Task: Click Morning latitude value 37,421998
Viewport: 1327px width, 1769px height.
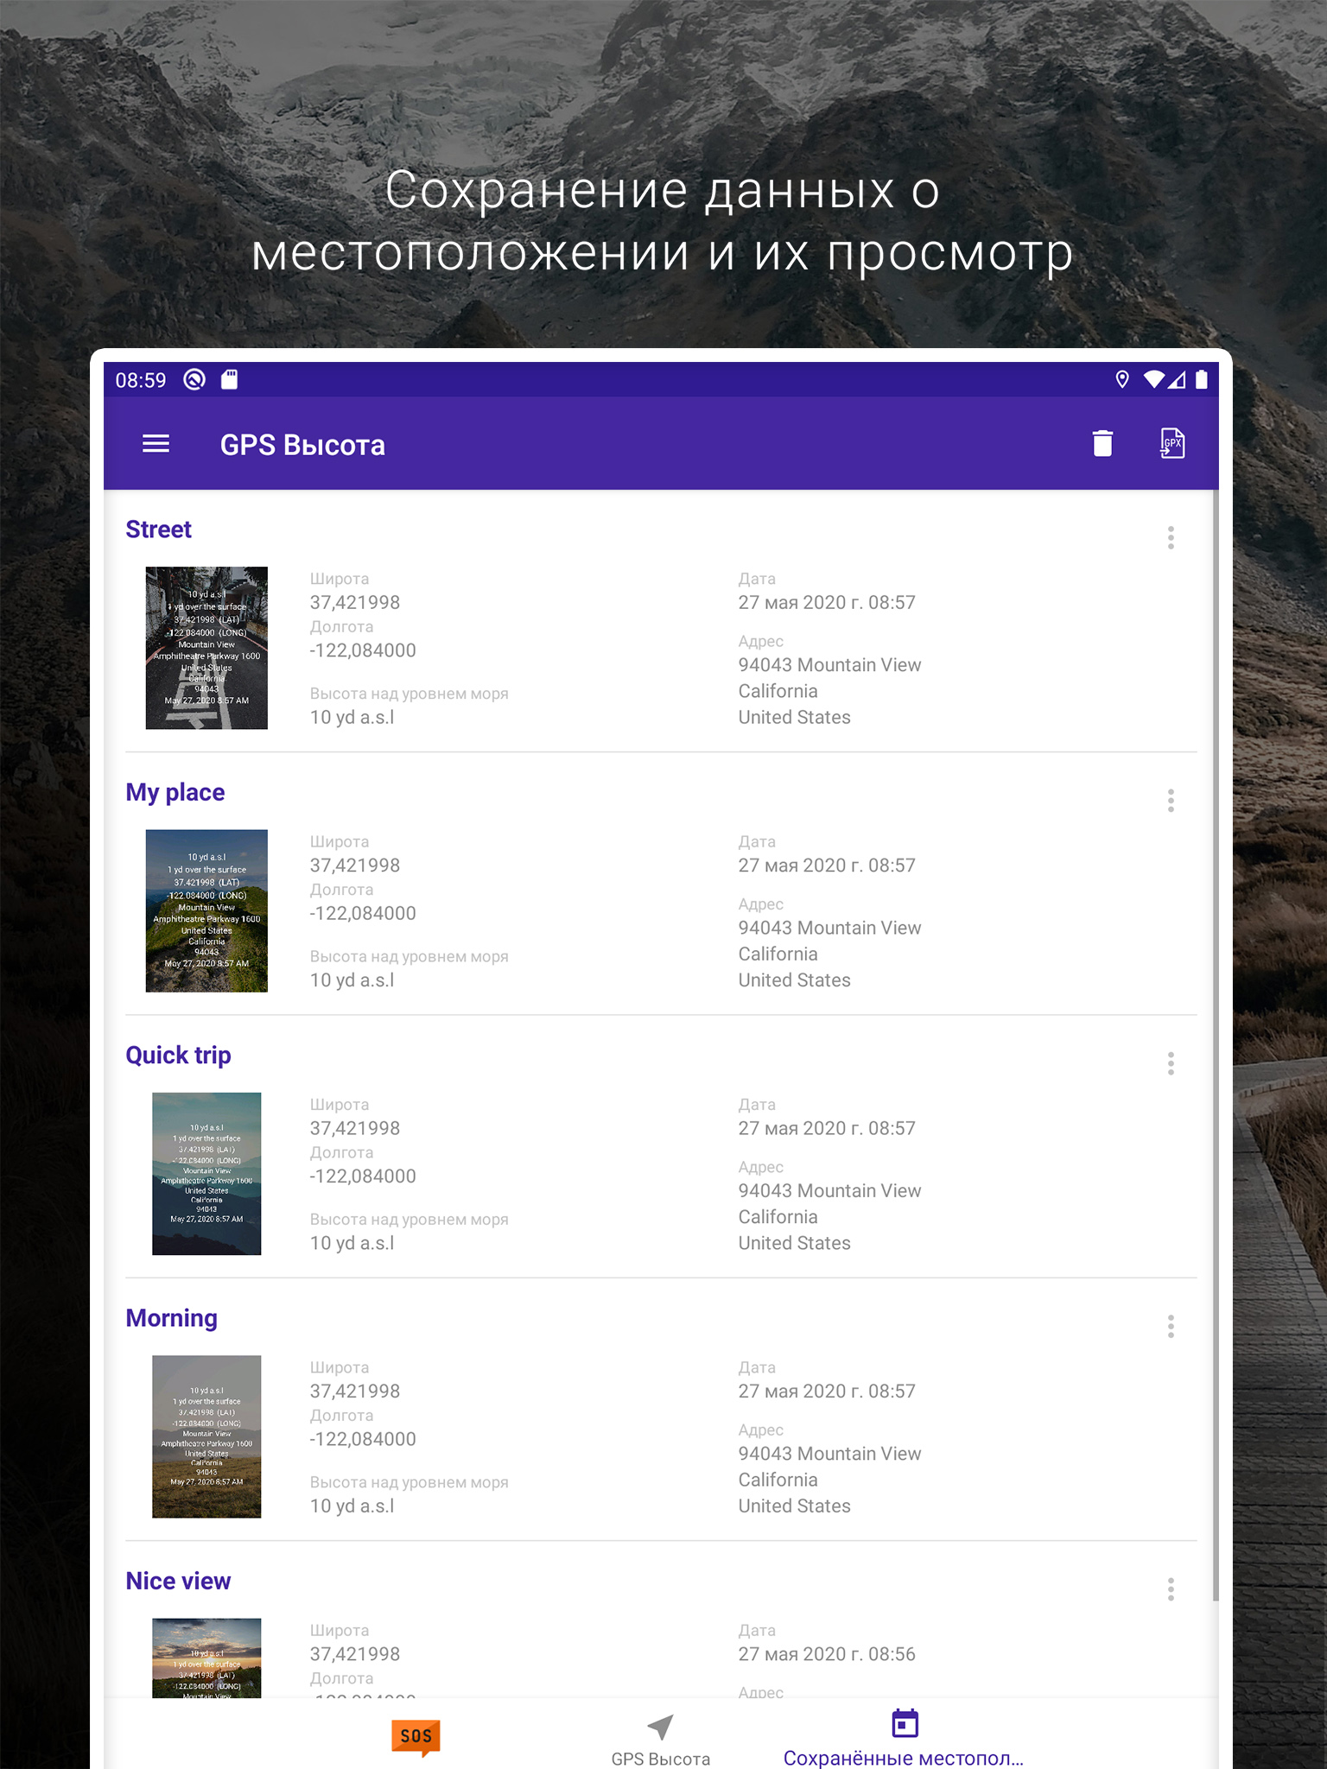Action: click(x=355, y=1391)
